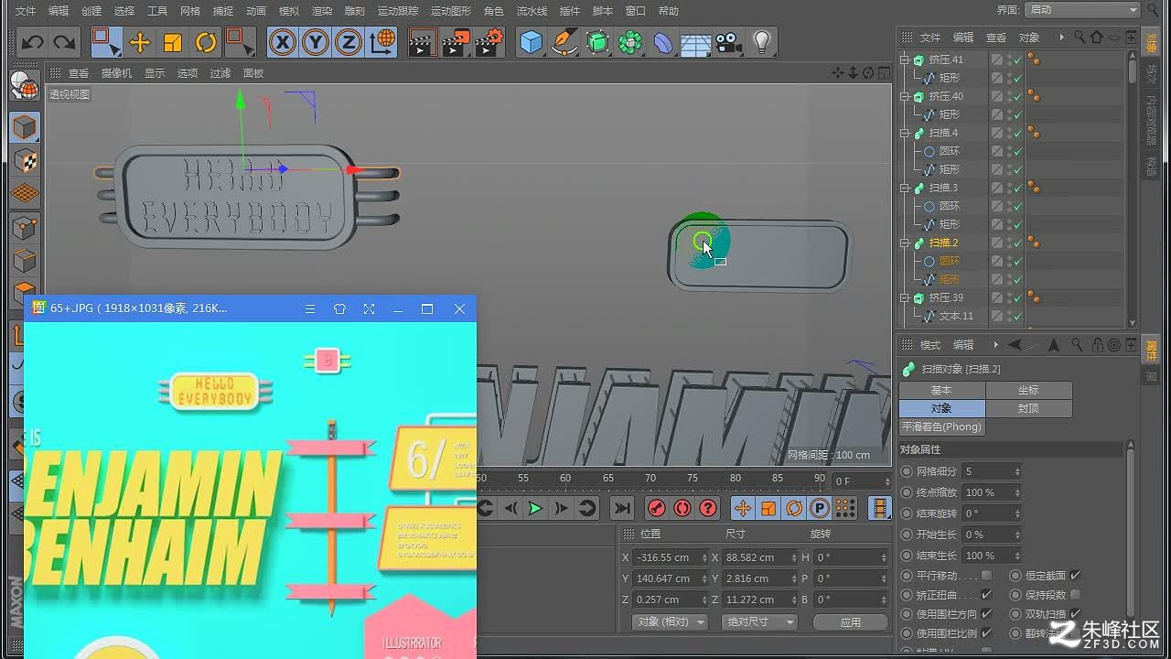Toggle the Y axis lock
This screenshot has height=659, width=1171.
tap(316, 42)
